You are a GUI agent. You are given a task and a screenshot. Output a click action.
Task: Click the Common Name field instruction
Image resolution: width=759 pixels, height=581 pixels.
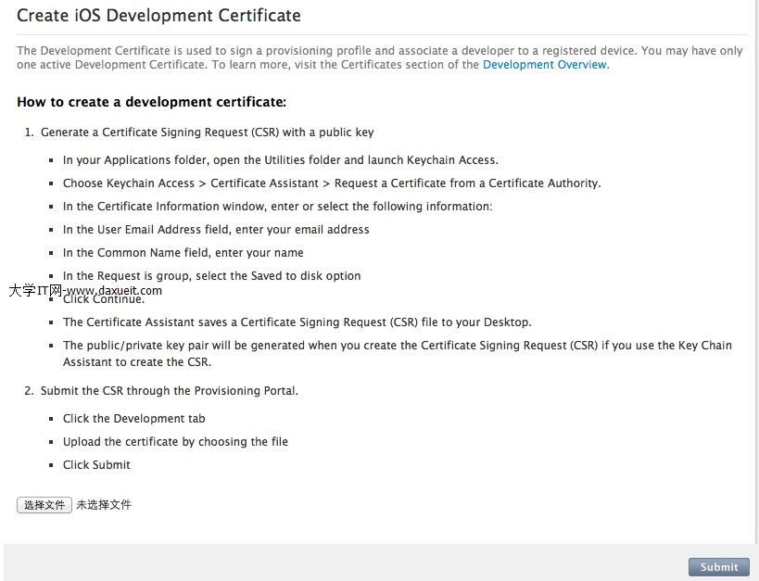coord(183,252)
